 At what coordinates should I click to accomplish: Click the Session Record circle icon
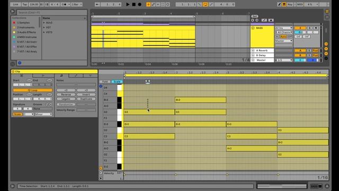[167, 4]
